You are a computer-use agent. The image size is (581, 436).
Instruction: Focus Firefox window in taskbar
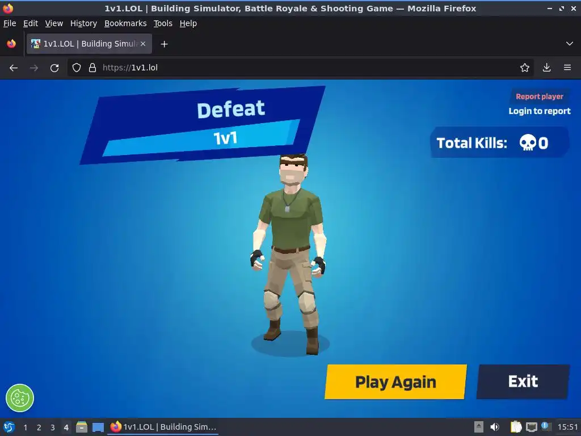point(163,427)
